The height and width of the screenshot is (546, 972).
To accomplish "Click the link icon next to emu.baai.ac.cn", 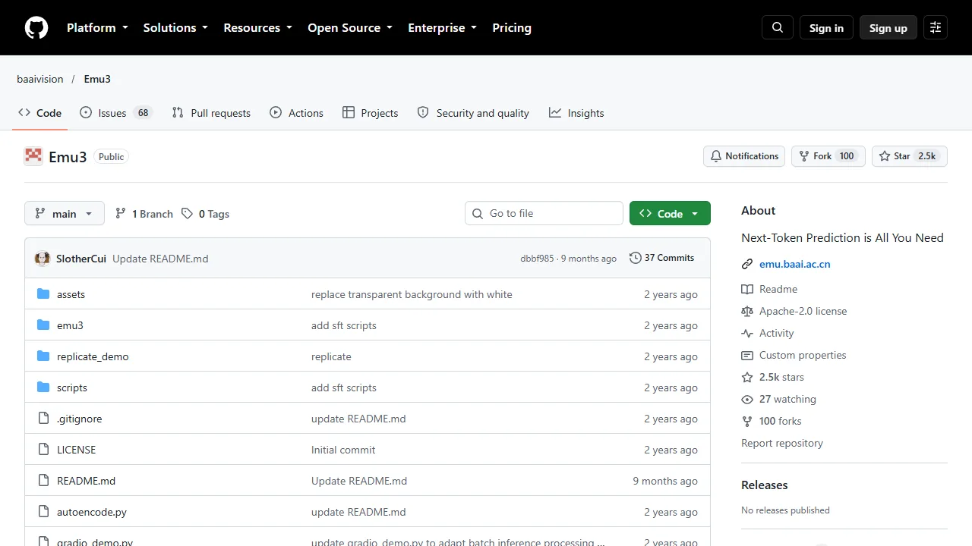I will (747, 265).
